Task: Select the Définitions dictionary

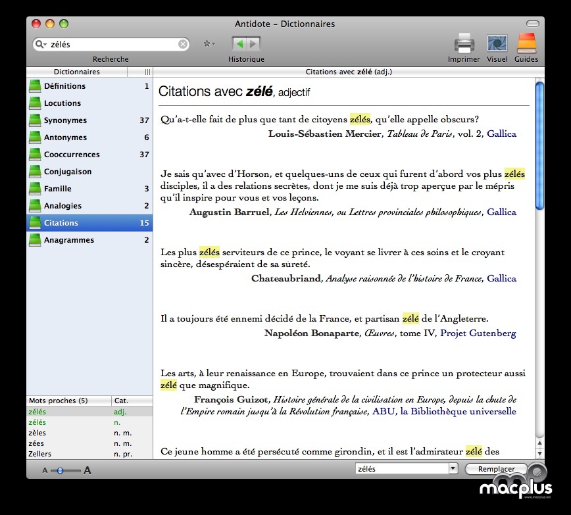Action: [x=89, y=86]
